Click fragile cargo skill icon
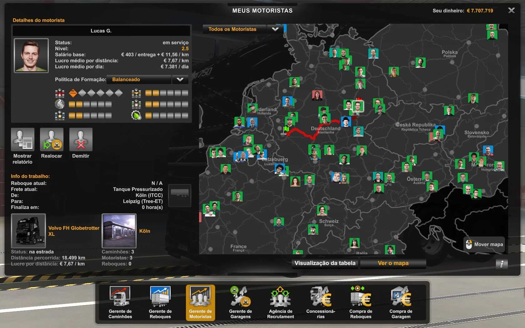Image resolution: width=525 pixels, height=328 pixels. tap(136, 93)
